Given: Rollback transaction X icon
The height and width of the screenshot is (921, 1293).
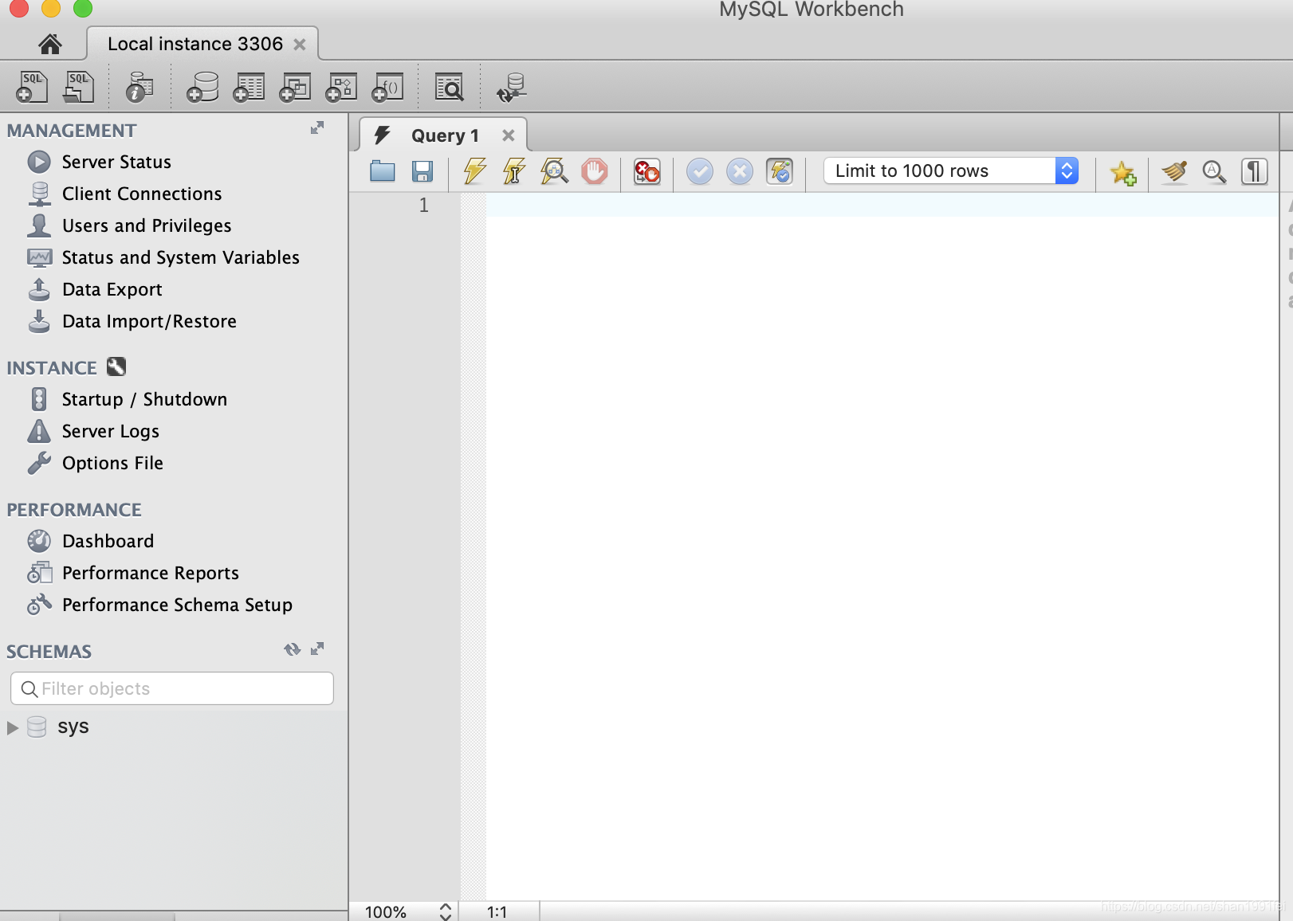Looking at the screenshot, I should pyautogui.click(x=740, y=171).
